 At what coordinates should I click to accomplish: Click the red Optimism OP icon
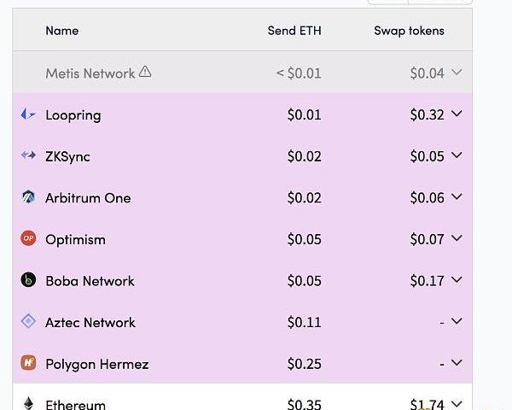pos(28,238)
